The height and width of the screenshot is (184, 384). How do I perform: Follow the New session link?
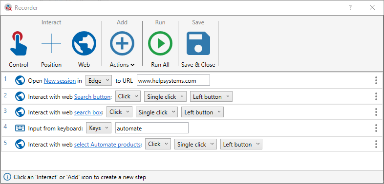(x=60, y=81)
